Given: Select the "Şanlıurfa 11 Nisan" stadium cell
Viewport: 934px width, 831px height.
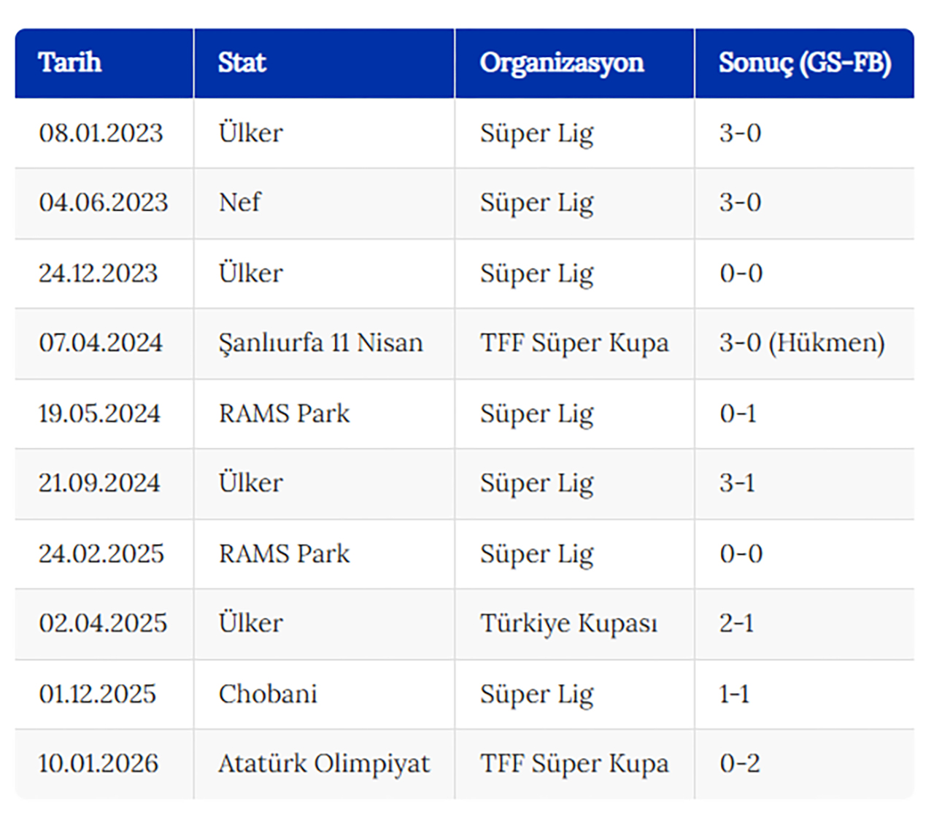Looking at the screenshot, I should click(x=320, y=343).
